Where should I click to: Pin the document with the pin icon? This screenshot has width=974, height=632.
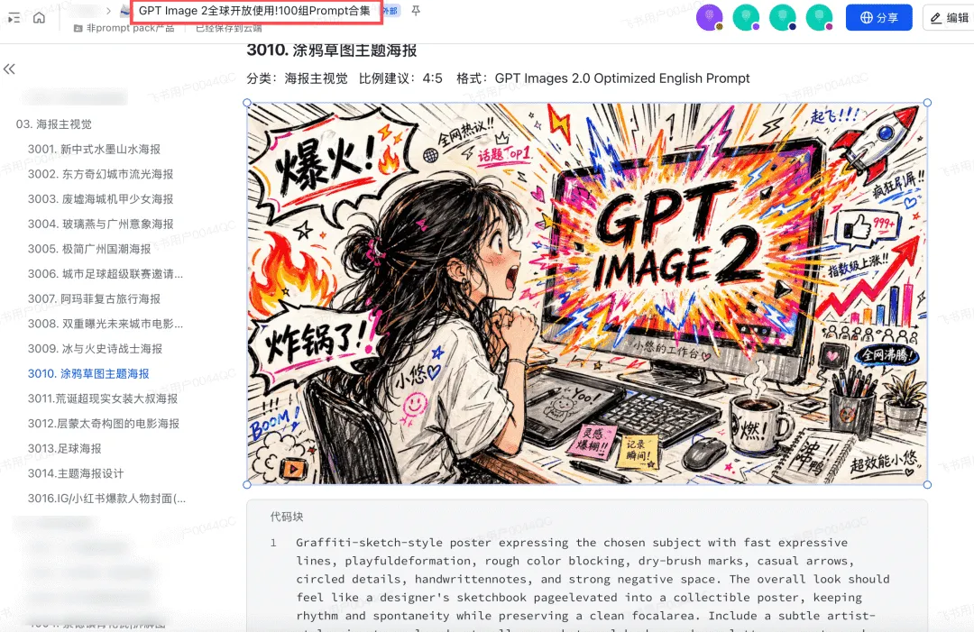[416, 11]
